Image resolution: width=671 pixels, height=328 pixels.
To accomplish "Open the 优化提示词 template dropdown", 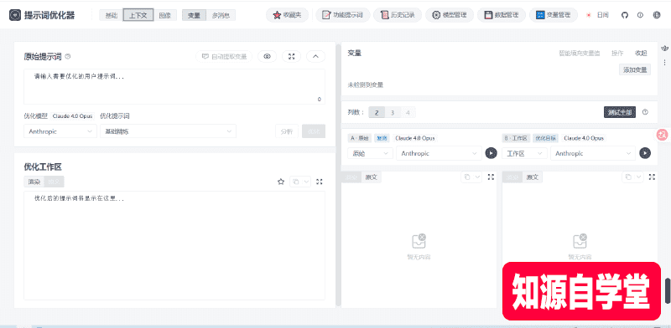I will 168,131.
